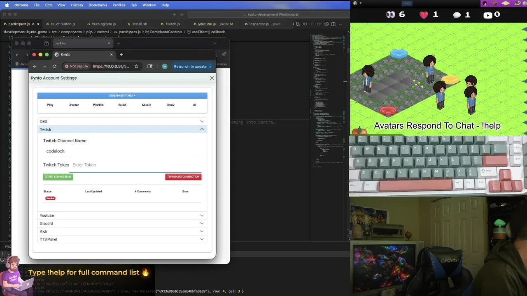Open the View menu
This screenshot has width=527, height=296.
pos(61,5)
